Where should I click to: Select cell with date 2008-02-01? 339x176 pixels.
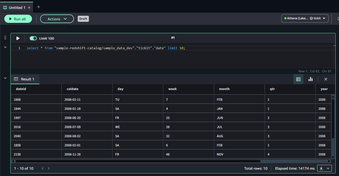pos(87,145)
